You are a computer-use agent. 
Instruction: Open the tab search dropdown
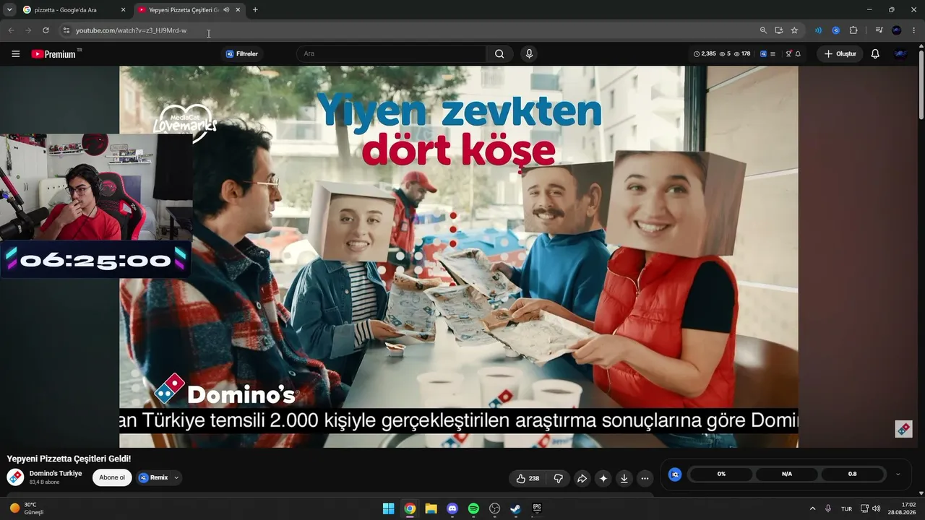click(9, 9)
